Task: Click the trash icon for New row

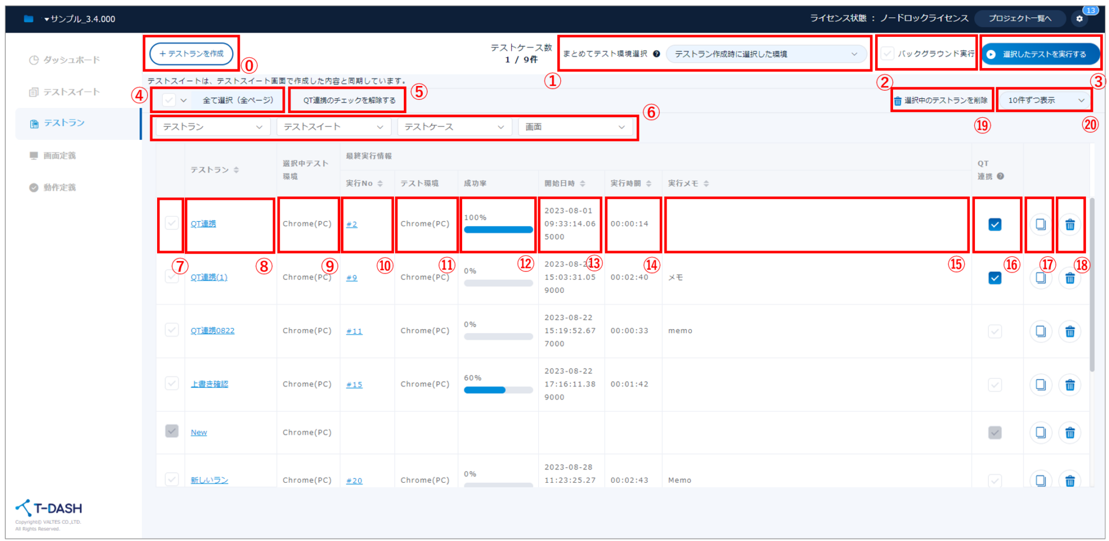Action: click(1070, 432)
